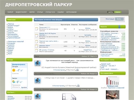
Task: Open Turn vault - поворот article
Action: pyautogui.click(x=110, y=69)
